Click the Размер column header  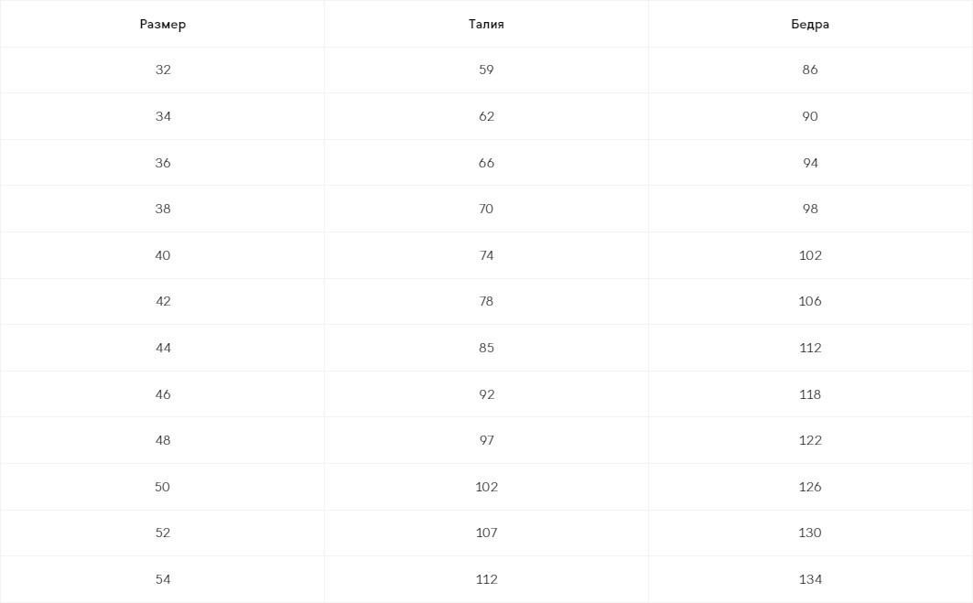pyautogui.click(x=163, y=25)
